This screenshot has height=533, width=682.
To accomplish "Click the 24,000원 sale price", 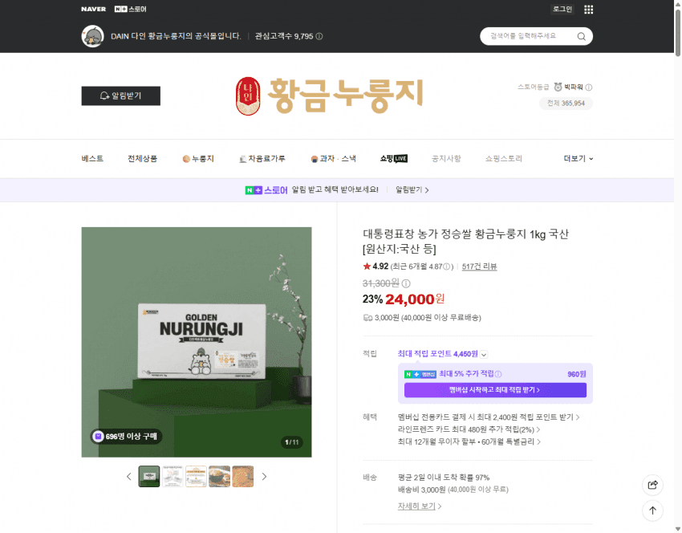I will (415, 299).
